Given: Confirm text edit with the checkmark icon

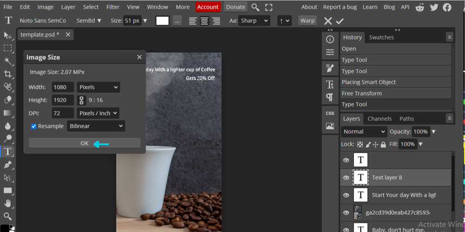Looking at the screenshot, I should 340,21.
